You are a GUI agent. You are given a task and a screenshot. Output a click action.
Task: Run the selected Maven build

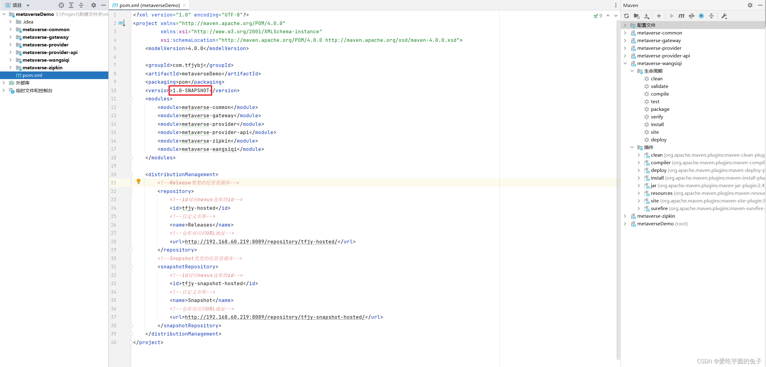pos(671,16)
